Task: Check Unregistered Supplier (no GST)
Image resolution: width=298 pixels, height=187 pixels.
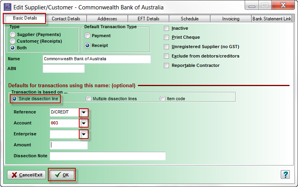Action: click(x=167, y=47)
